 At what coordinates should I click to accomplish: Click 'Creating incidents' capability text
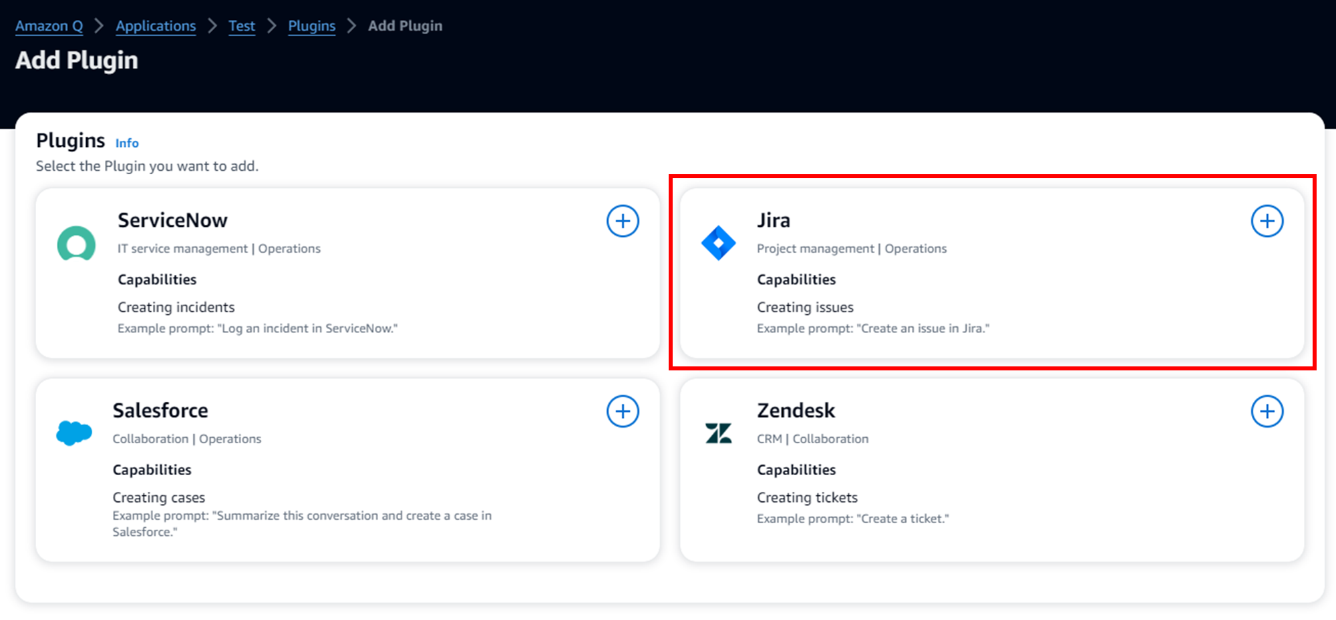(x=176, y=307)
